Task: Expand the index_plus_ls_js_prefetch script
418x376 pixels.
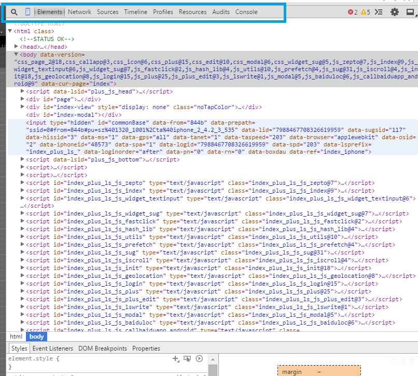Action: click(22, 244)
